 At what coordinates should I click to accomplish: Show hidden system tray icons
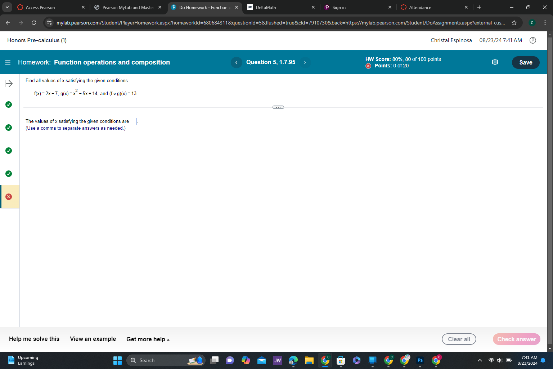480,360
